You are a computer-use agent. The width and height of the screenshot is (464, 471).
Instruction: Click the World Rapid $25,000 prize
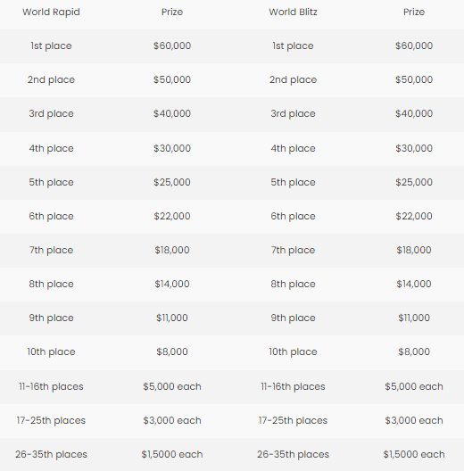pyautogui.click(x=172, y=182)
